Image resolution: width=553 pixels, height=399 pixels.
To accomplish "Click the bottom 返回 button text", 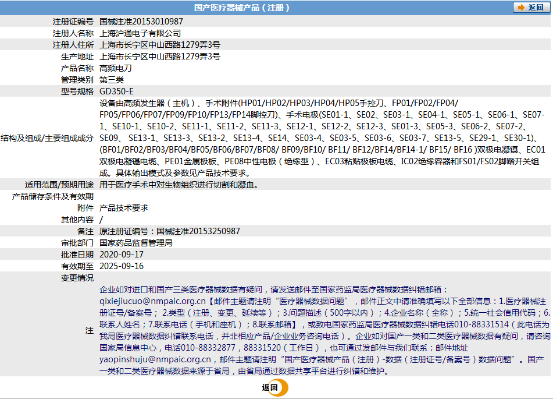I will tap(270, 388).
